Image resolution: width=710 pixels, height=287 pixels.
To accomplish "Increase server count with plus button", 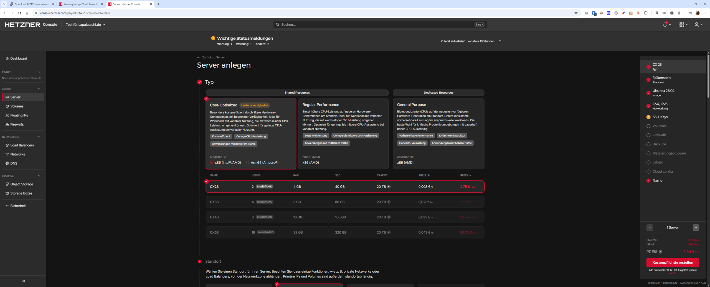I will tap(696, 228).
